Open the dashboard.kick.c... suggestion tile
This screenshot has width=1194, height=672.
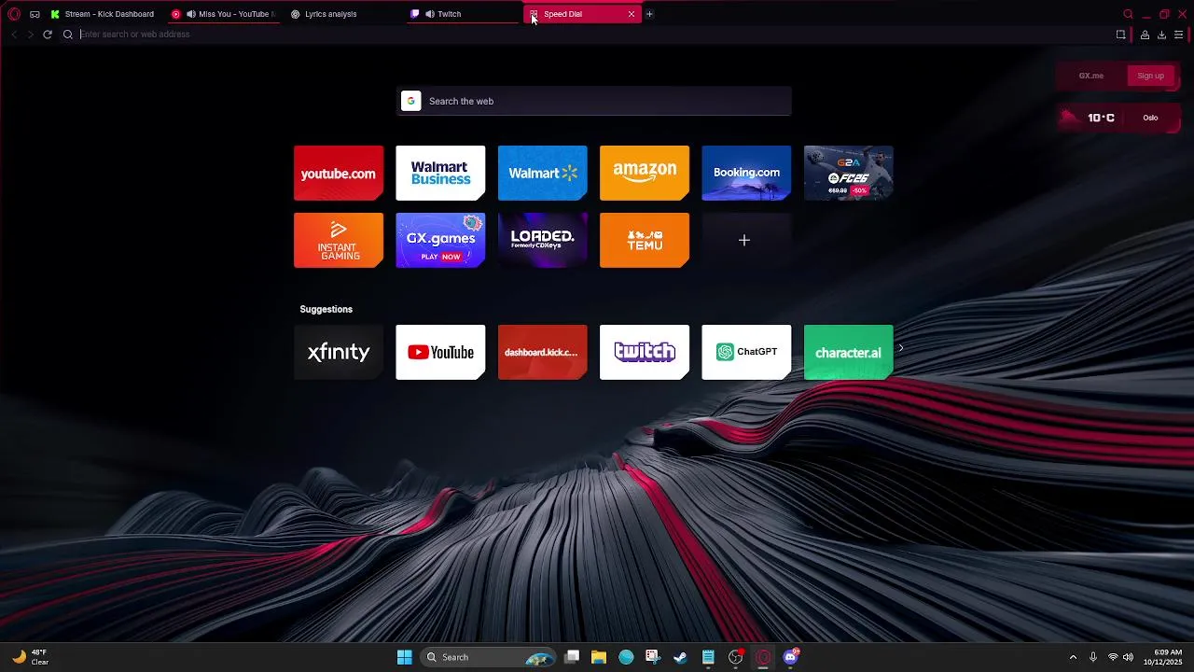543,352
